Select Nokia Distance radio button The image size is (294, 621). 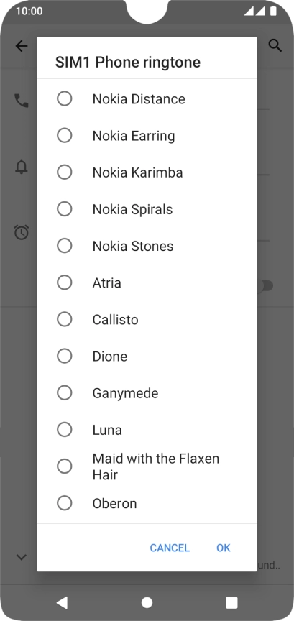pyautogui.click(x=65, y=98)
